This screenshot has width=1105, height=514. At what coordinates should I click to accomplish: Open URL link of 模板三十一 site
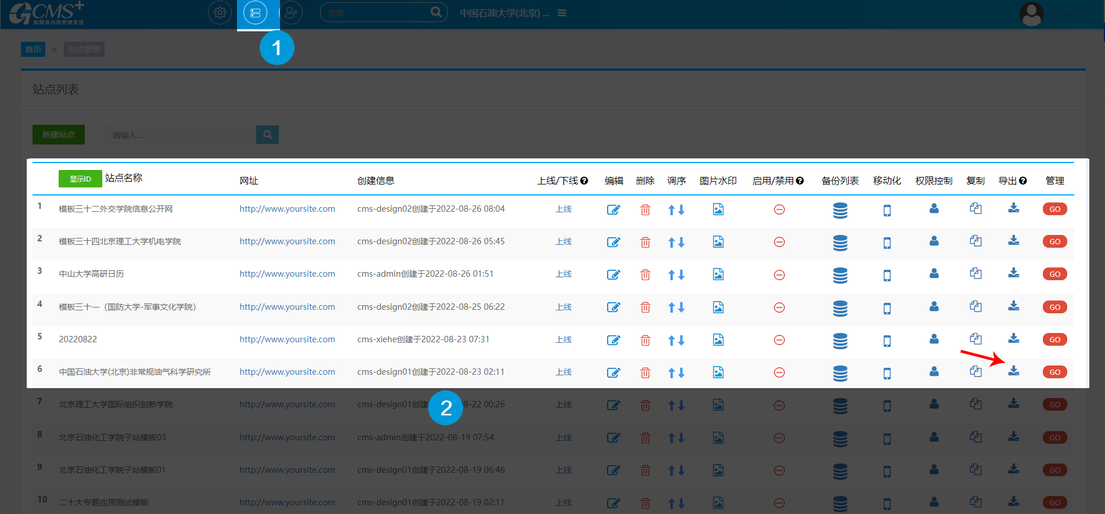click(x=287, y=307)
